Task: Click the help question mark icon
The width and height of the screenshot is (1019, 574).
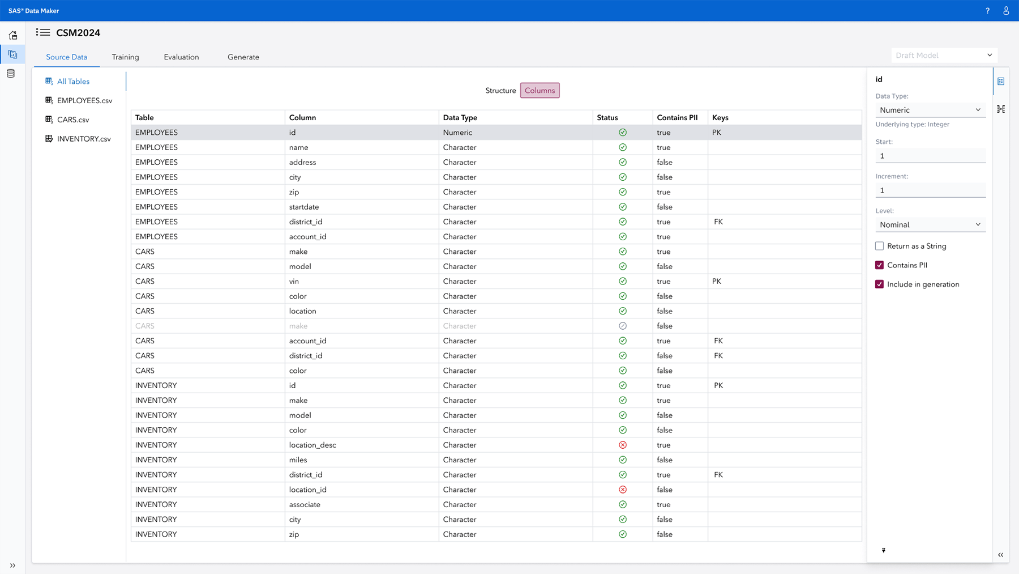Action: tap(987, 10)
